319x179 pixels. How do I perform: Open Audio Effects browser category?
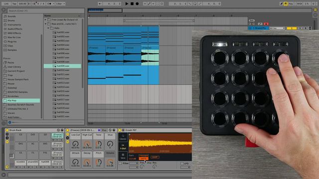click(15, 29)
